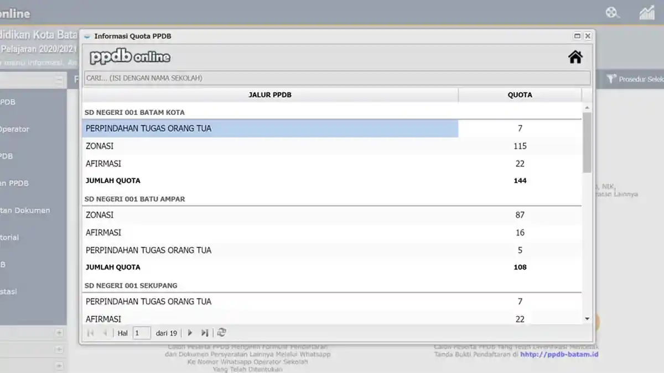Screen dimensions: 664x373
Task: Click the home icon in PPDB dialog
Action: [x=575, y=57]
